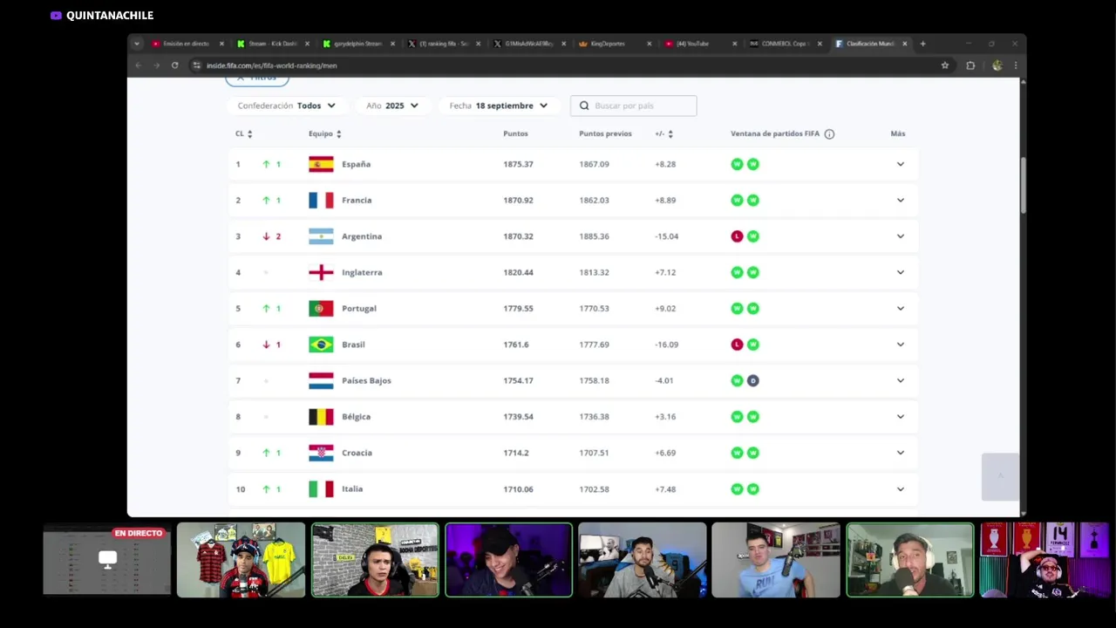The image size is (1116, 628).
Task: Open the tab search dropdown arrow
Action: click(137, 44)
